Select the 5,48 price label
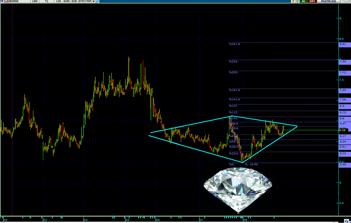Image resolution: width=351 pixels, height=223 pixels. pyautogui.click(x=345, y=165)
